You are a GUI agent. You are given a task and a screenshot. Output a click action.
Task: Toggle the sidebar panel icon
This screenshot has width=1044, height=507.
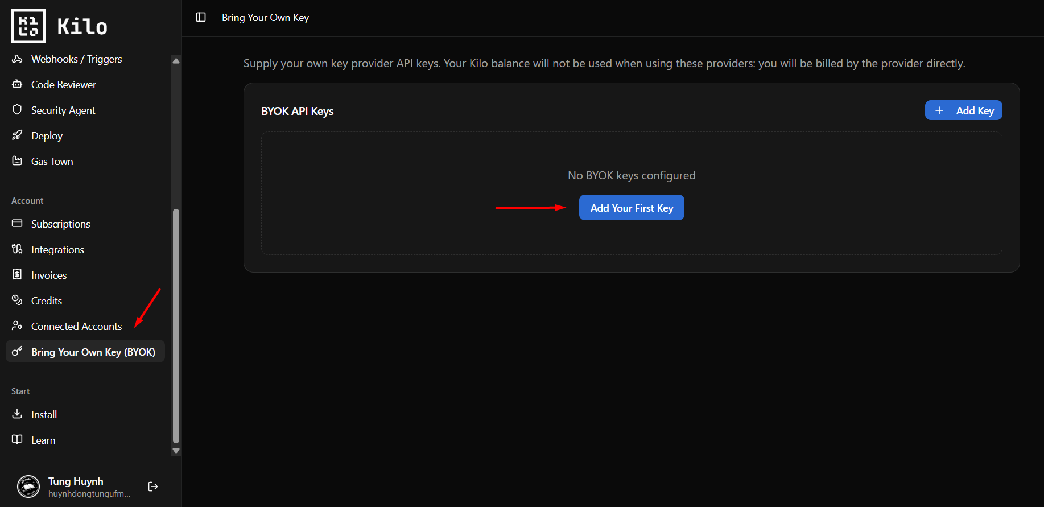[x=201, y=17]
